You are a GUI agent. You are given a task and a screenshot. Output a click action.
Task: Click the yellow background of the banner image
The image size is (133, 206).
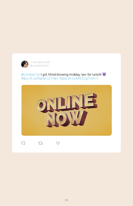pyautogui.click(x=99, y=126)
